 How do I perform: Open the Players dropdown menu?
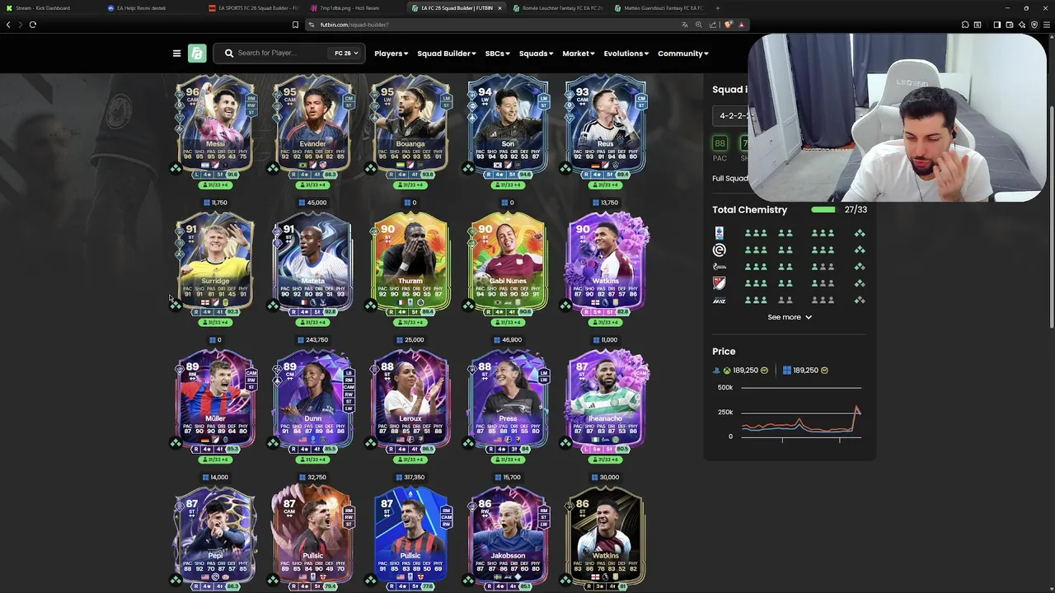[x=391, y=54]
